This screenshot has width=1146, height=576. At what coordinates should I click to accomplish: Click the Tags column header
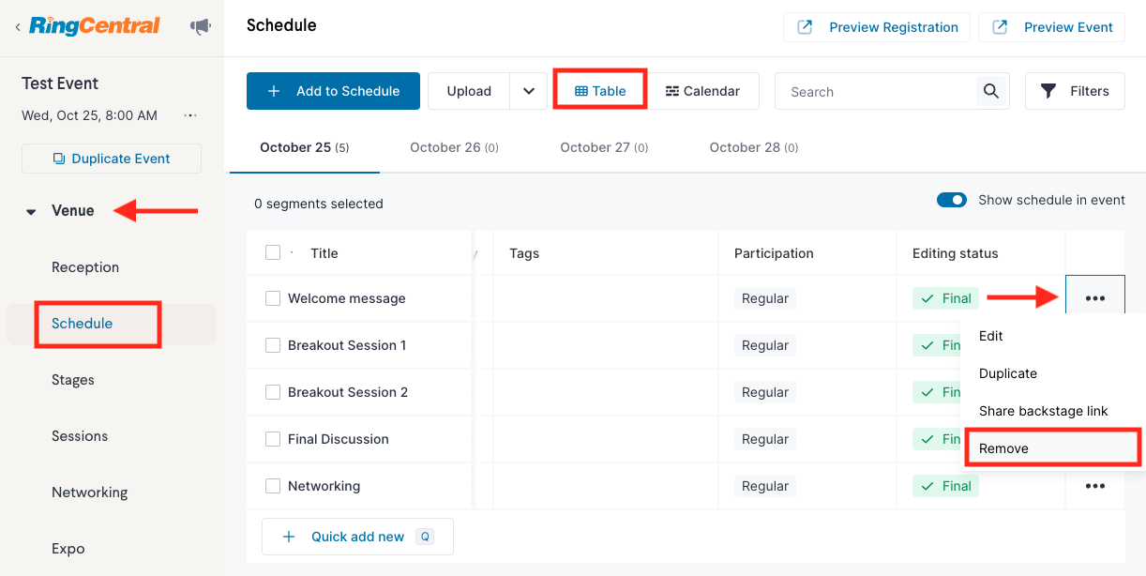click(x=524, y=253)
